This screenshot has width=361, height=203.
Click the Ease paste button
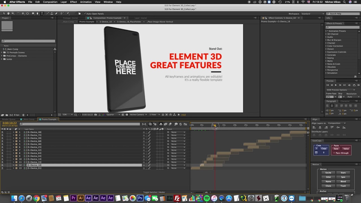coord(336,149)
